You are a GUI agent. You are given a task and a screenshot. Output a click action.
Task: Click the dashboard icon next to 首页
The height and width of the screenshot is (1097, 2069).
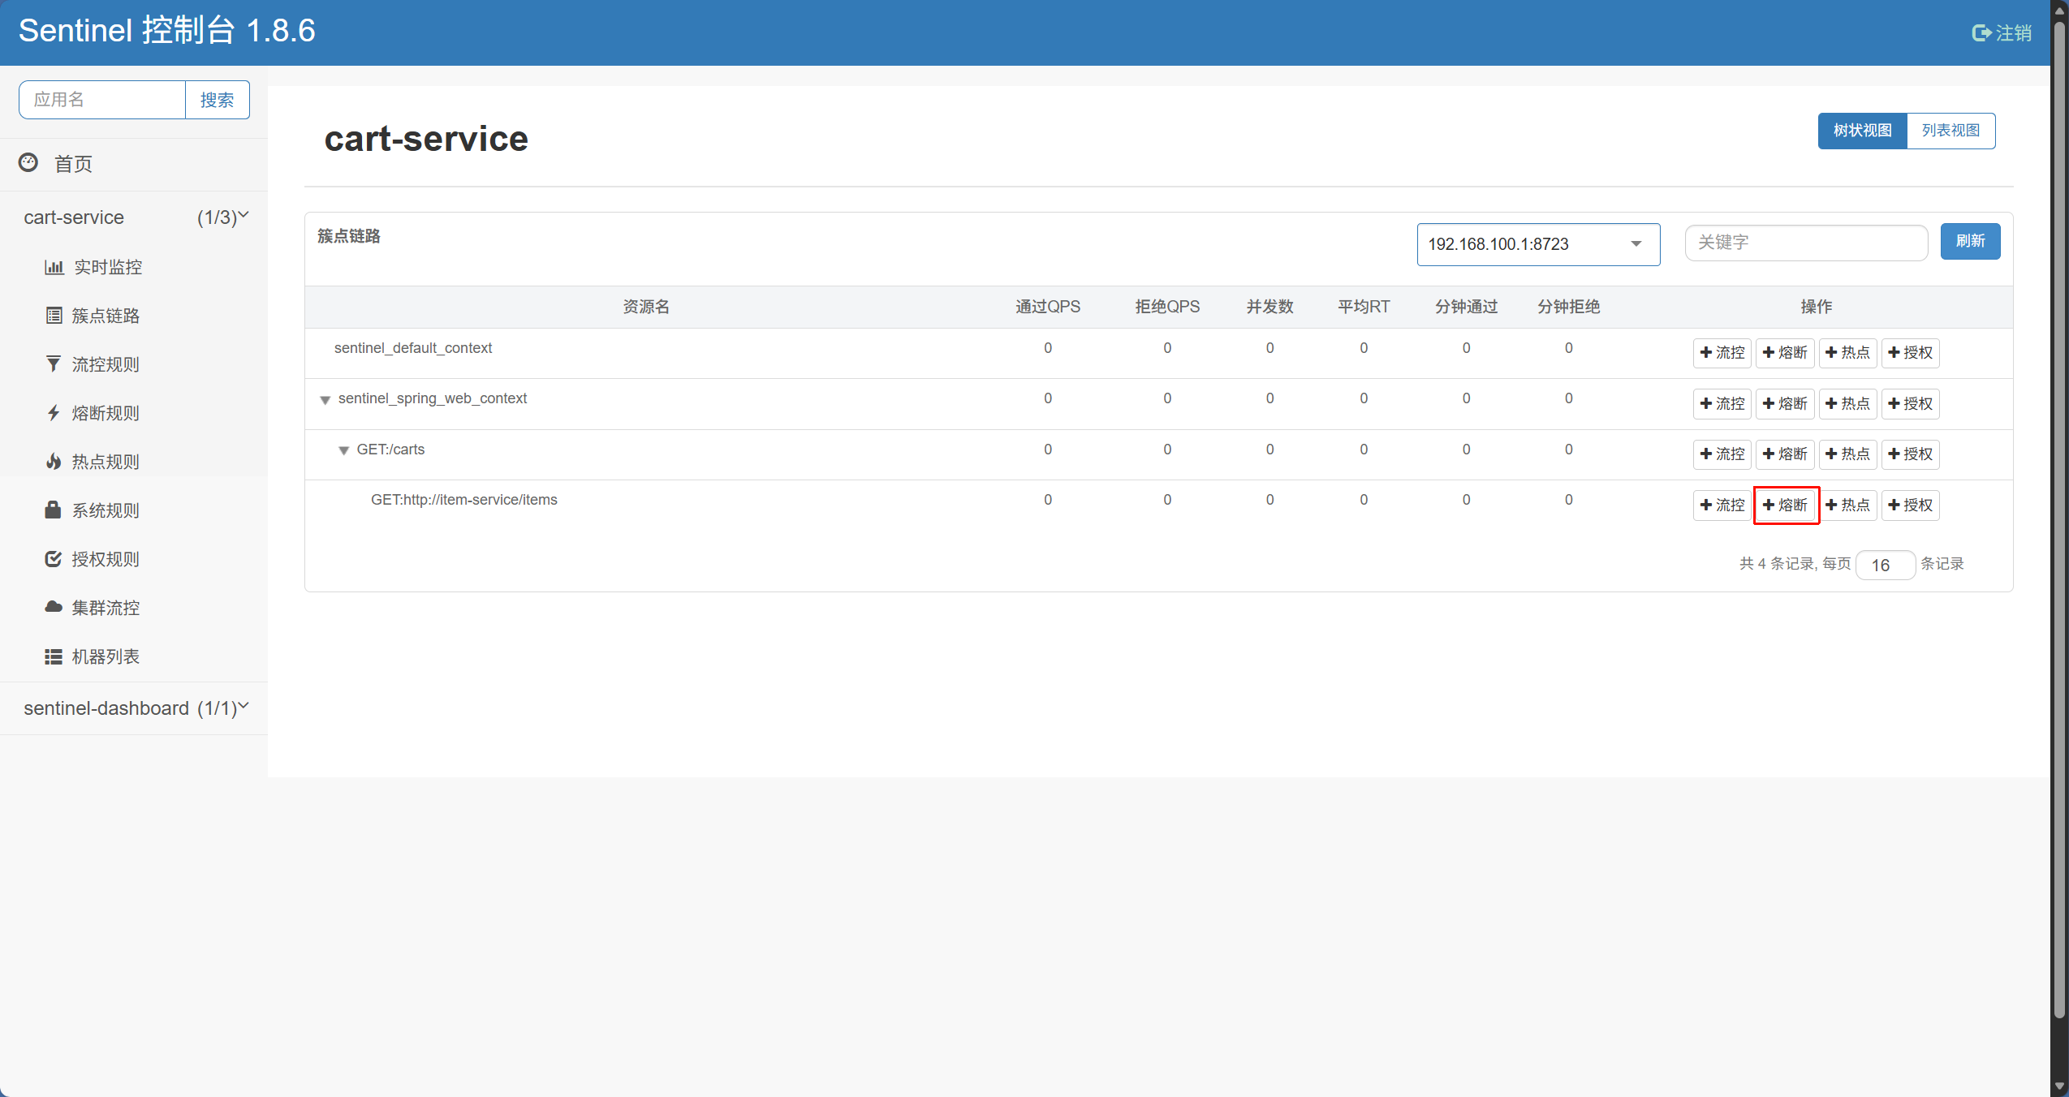(28, 163)
